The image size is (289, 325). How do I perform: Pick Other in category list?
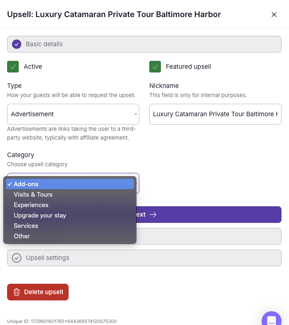click(x=22, y=236)
